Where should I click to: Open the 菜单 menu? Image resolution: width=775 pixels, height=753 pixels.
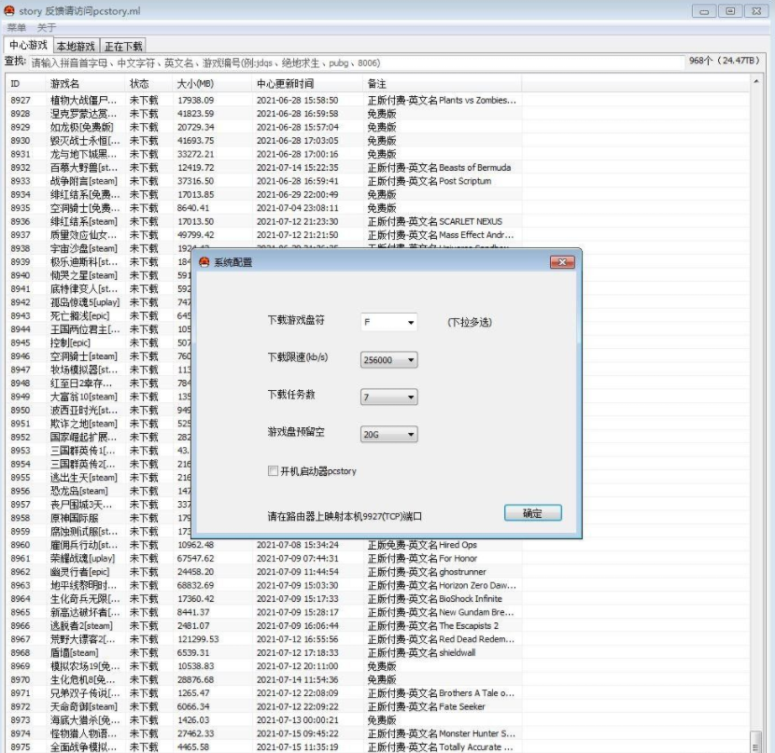(17, 28)
